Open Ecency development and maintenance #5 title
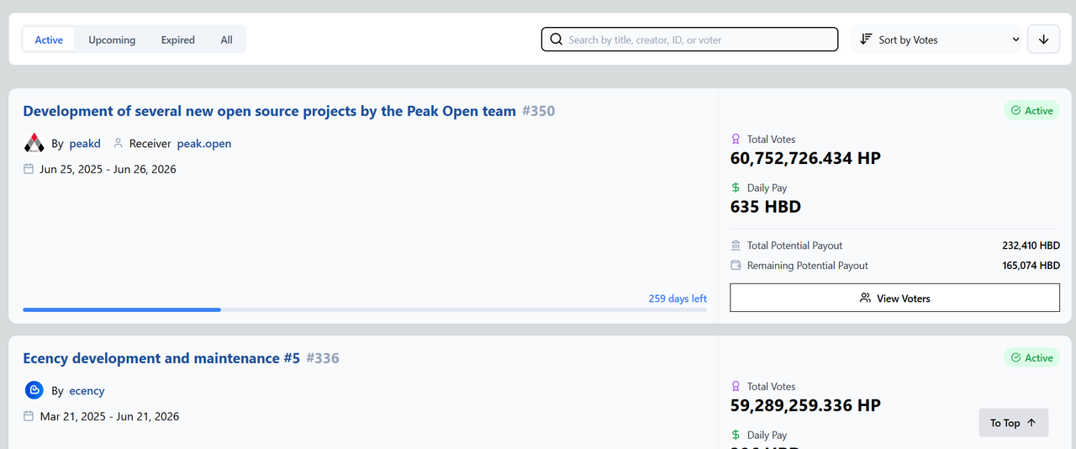This screenshot has width=1076, height=449. (x=161, y=358)
